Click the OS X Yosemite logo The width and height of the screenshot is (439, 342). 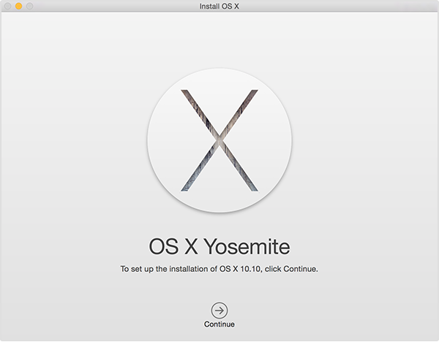point(219,140)
